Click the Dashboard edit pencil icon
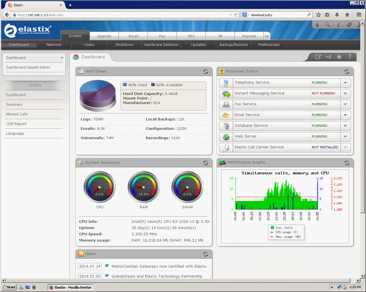 (x=318, y=57)
